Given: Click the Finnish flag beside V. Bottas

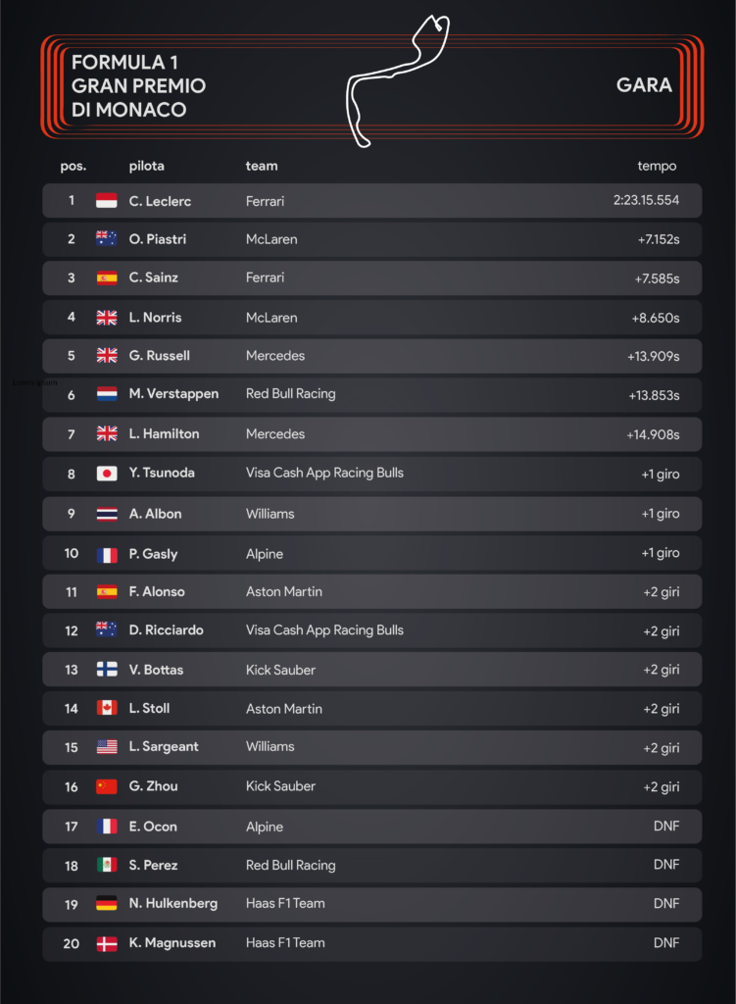Looking at the screenshot, I should click(x=107, y=670).
